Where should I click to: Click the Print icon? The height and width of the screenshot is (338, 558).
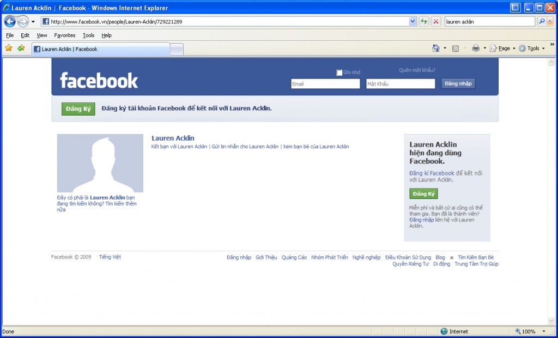(x=475, y=49)
